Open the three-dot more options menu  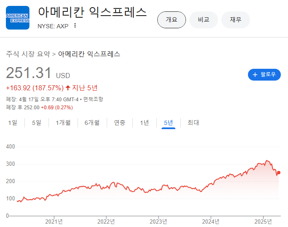[x=75, y=25]
